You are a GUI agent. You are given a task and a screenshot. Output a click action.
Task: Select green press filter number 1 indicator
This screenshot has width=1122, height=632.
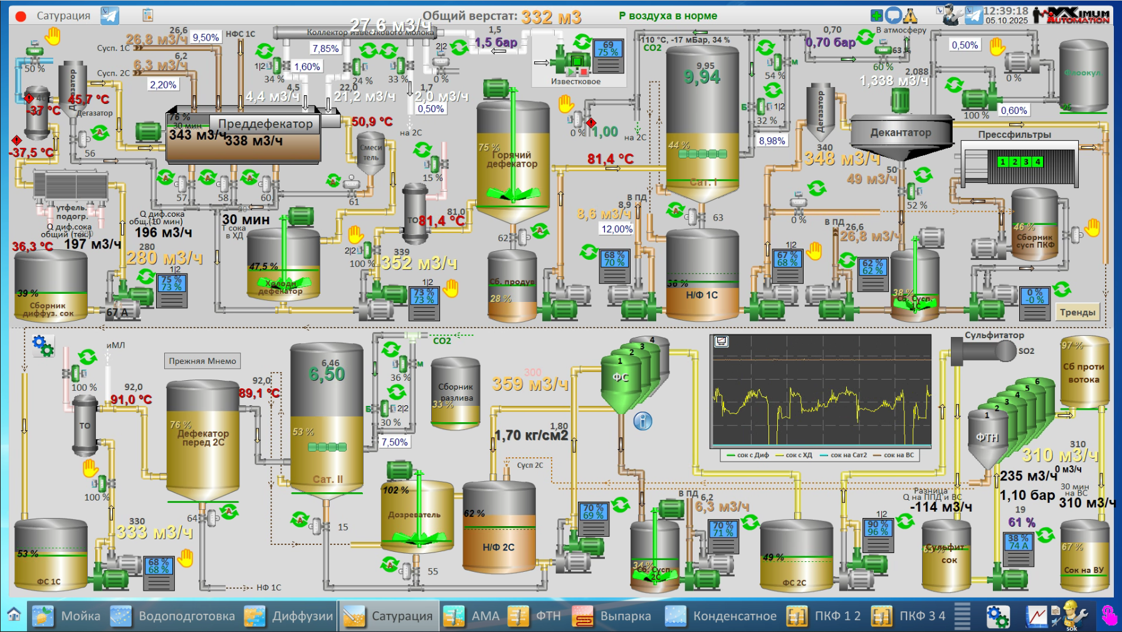pyautogui.click(x=1003, y=162)
